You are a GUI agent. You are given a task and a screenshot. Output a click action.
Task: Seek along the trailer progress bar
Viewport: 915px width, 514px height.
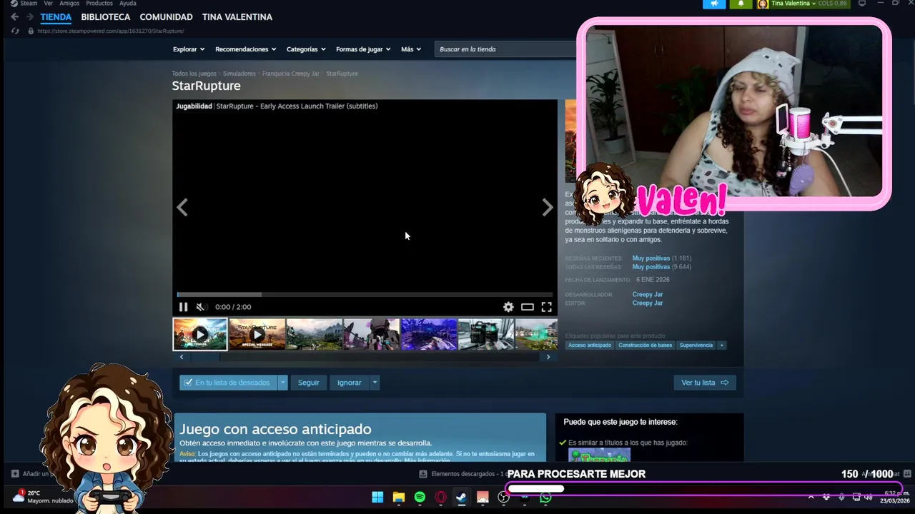click(x=365, y=294)
